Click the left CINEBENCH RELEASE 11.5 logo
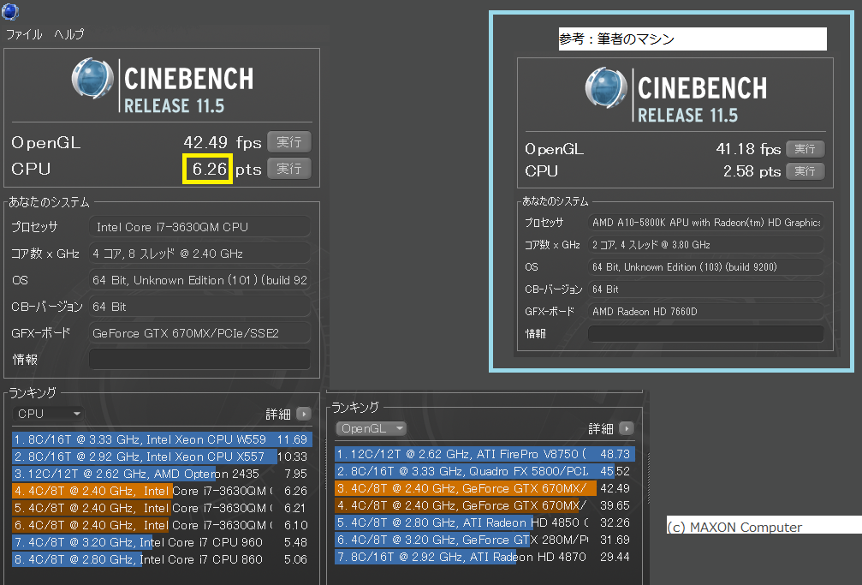 [163, 86]
